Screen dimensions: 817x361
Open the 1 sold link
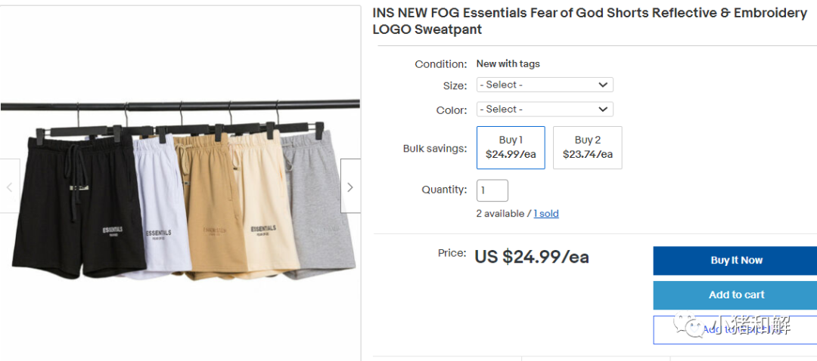coord(546,213)
